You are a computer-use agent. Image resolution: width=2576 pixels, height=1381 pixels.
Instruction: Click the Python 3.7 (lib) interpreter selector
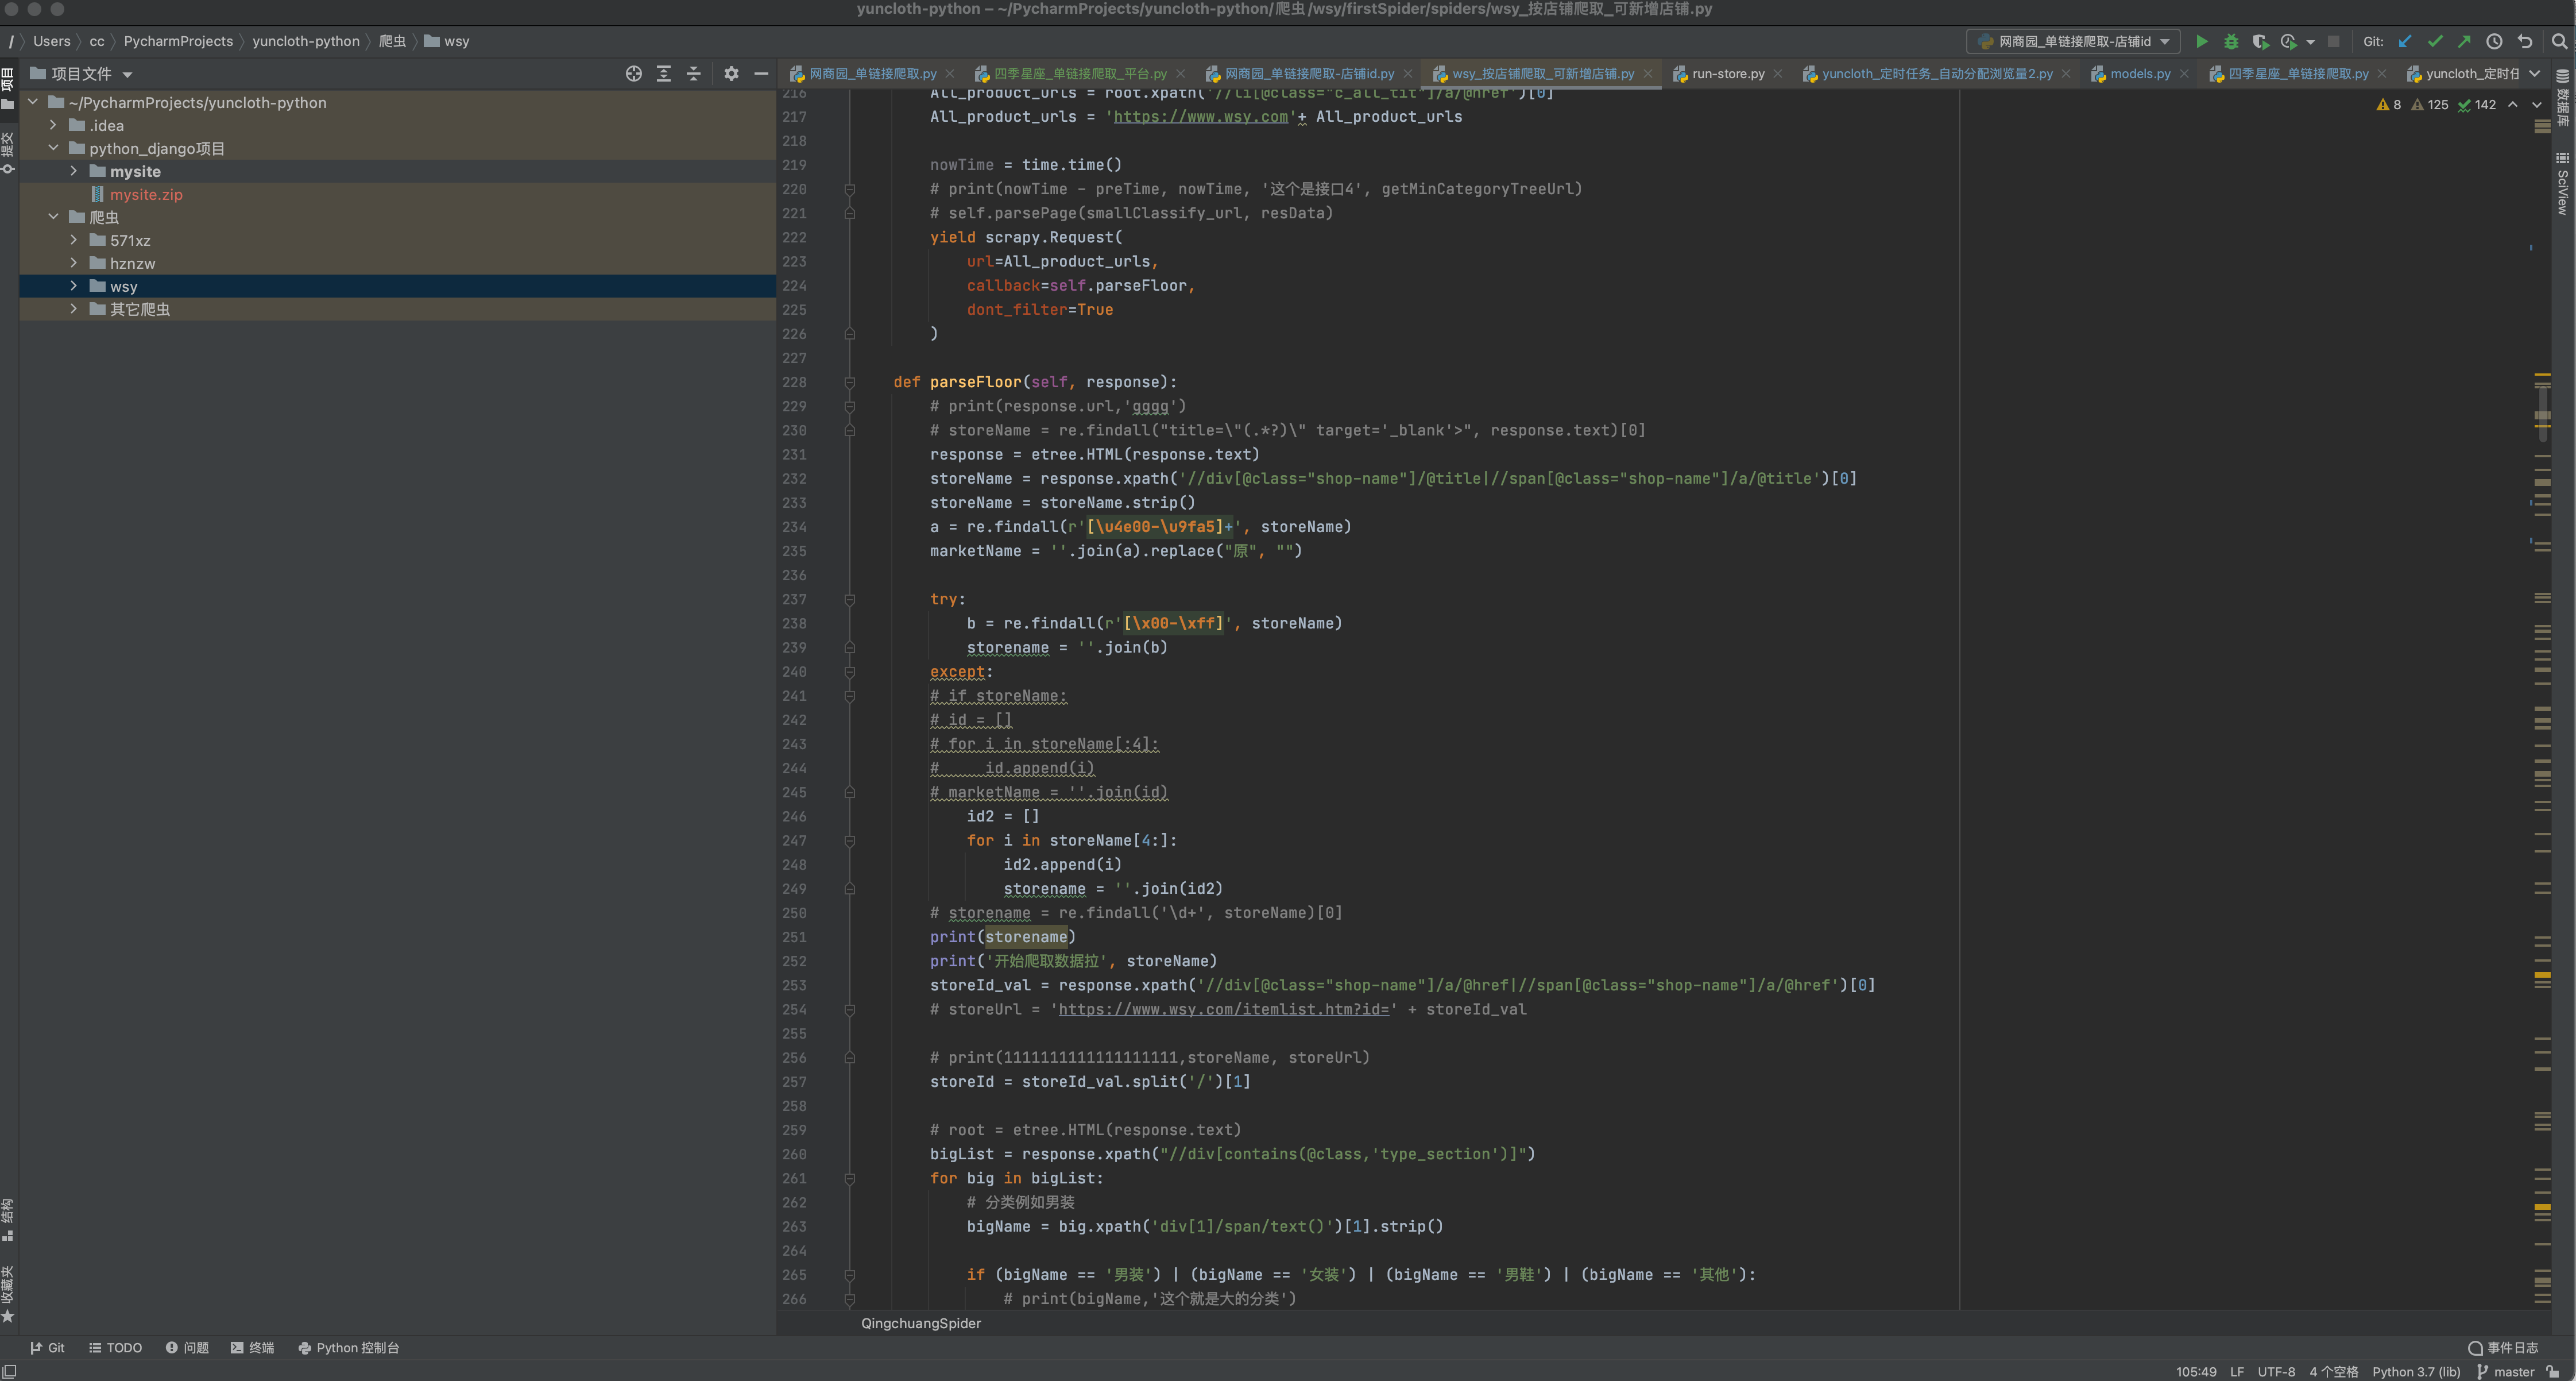click(2416, 1372)
